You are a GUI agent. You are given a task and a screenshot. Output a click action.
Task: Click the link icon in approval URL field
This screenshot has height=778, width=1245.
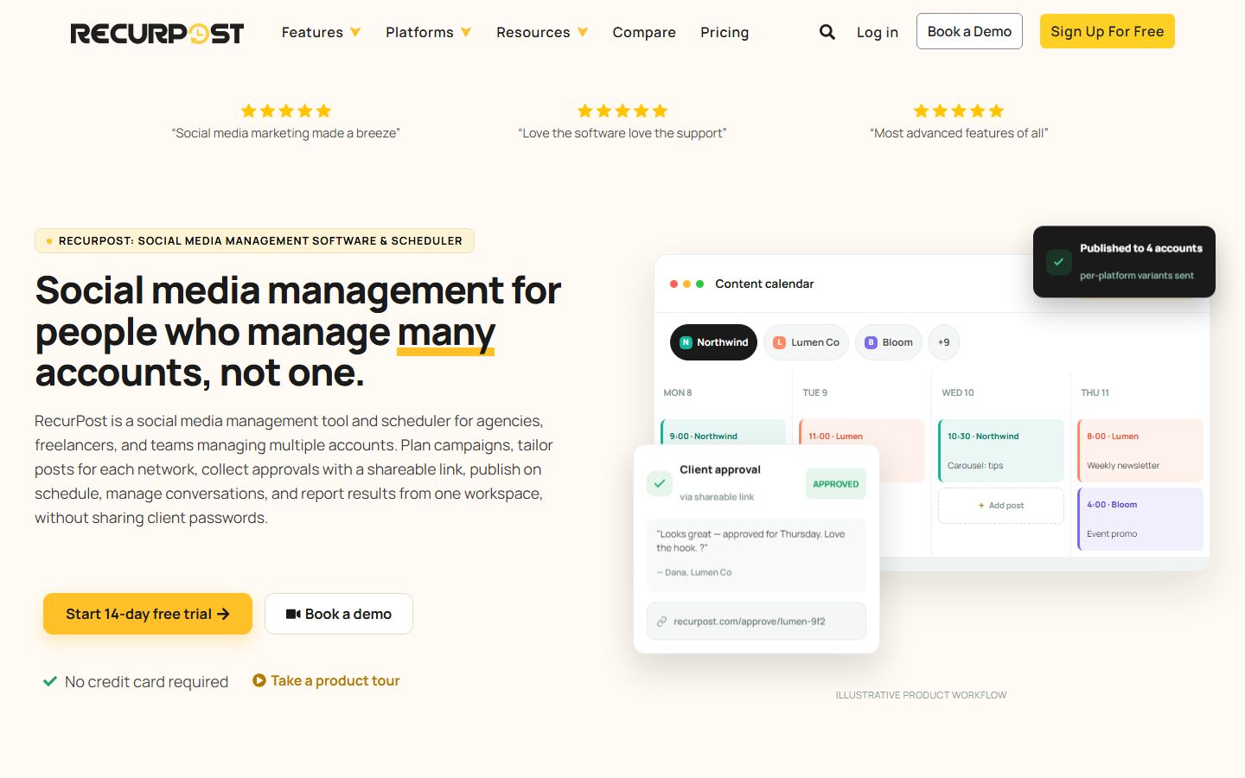click(x=661, y=622)
